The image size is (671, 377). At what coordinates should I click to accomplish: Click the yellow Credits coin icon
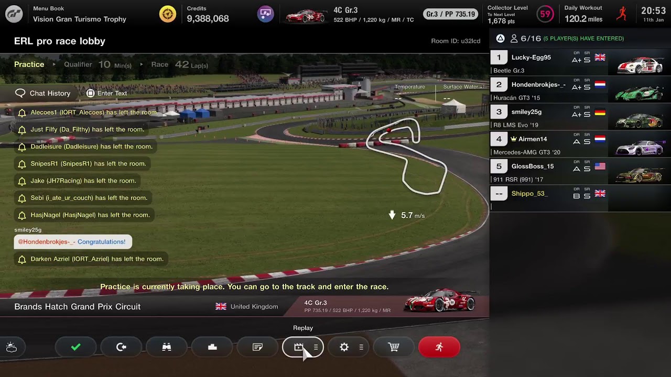pyautogui.click(x=168, y=14)
